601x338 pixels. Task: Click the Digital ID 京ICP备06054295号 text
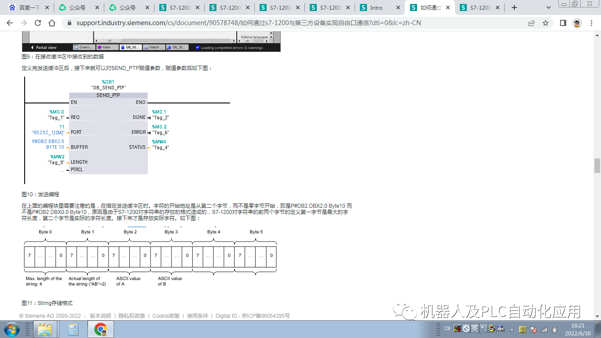tap(253, 316)
